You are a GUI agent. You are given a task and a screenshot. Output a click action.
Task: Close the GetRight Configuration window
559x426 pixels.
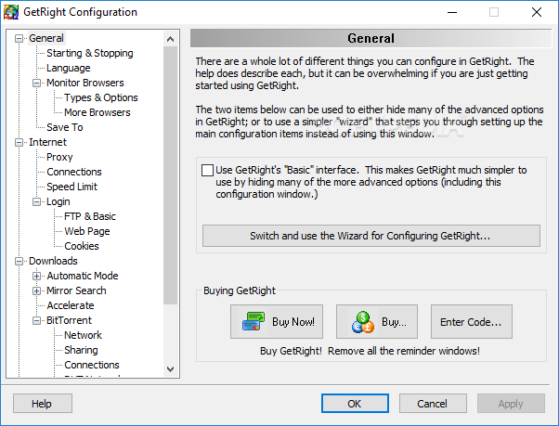[x=537, y=12]
